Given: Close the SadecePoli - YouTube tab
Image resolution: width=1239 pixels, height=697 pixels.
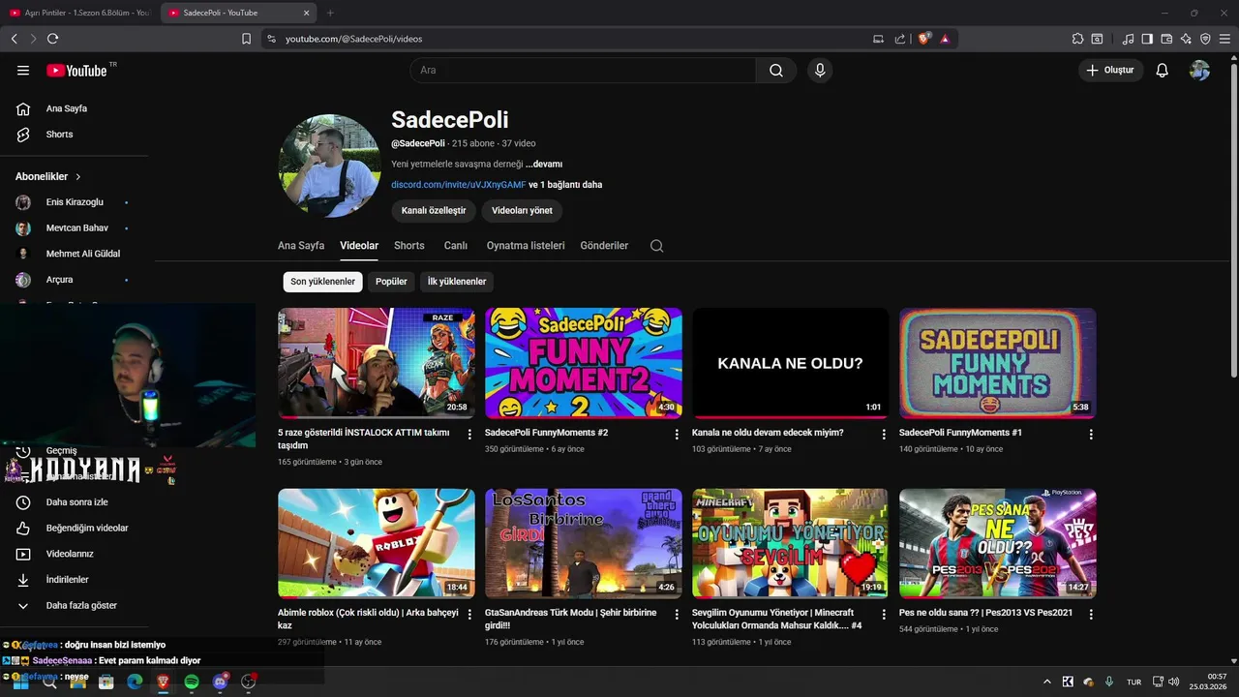Looking at the screenshot, I should tap(307, 13).
